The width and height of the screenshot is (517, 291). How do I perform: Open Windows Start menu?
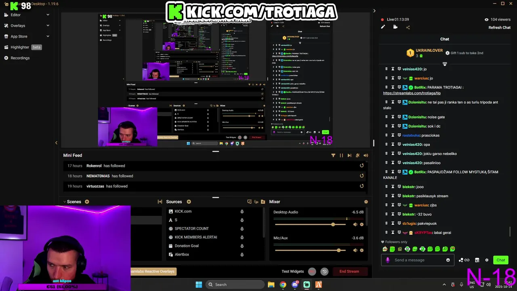(199, 285)
